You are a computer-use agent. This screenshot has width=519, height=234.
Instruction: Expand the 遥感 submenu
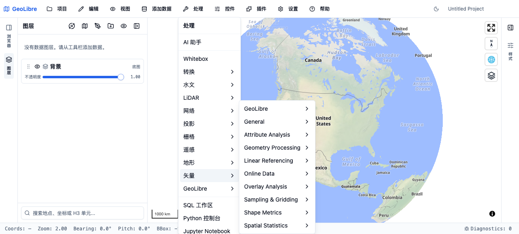click(209, 150)
